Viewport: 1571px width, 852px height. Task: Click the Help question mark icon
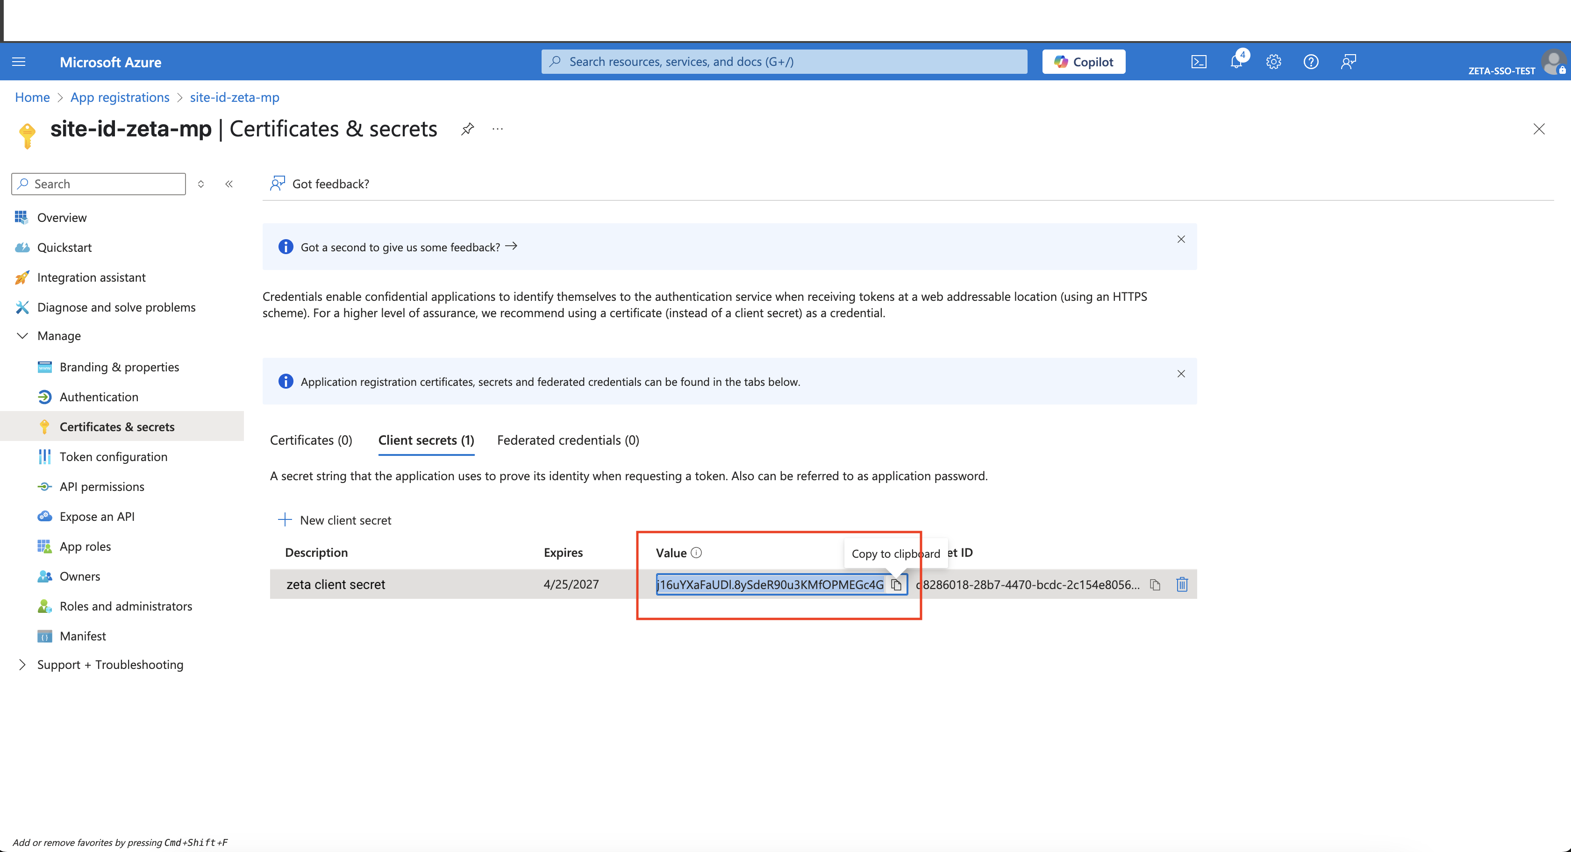1311,62
